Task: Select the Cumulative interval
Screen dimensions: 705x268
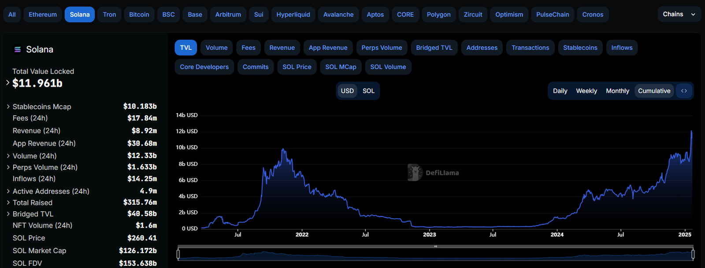Action: tap(654, 91)
